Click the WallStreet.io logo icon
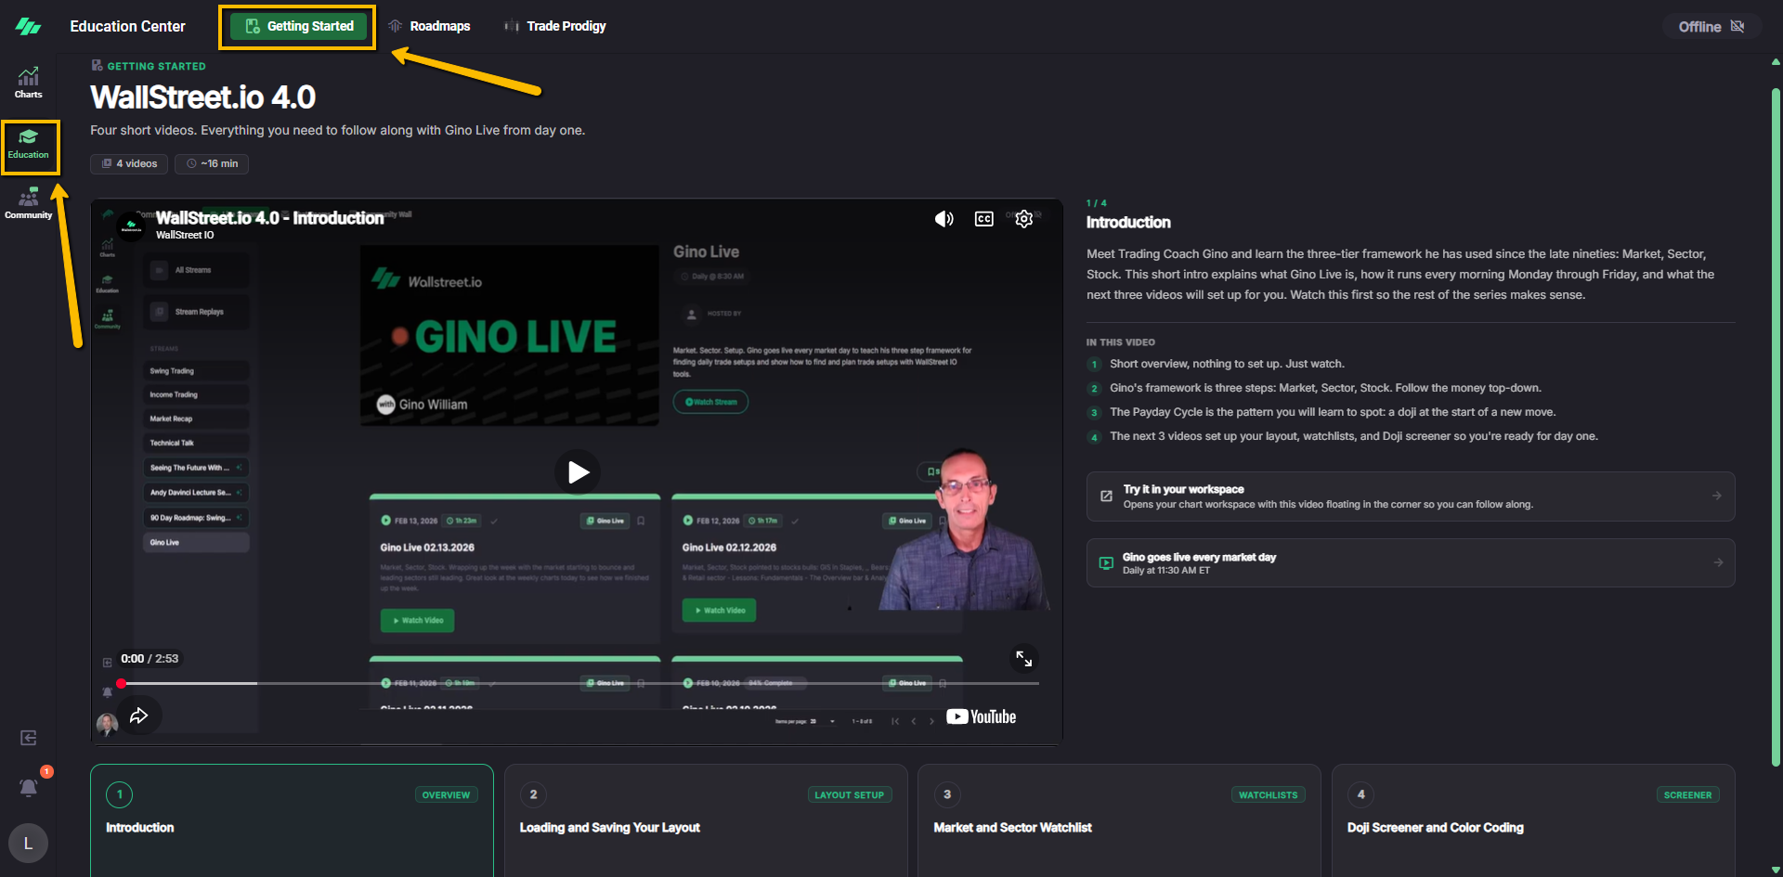The height and width of the screenshot is (877, 1783). pyautogui.click(x=28, y=27)
